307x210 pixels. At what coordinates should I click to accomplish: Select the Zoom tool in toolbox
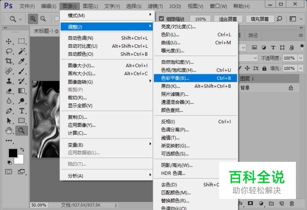[x=22, y=130]
